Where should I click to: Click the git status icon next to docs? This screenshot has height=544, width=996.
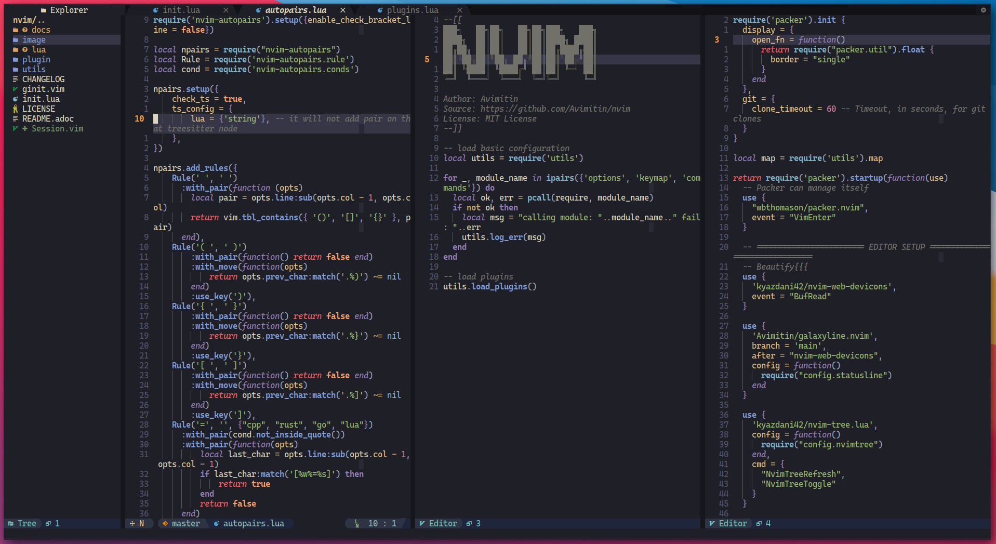tap(25, 30)
